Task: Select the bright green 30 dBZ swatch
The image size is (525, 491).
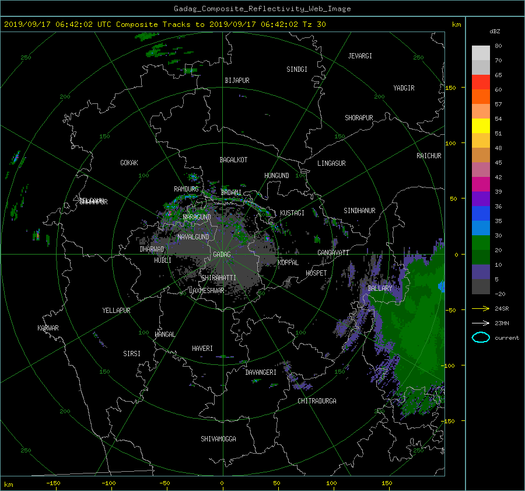Action: pos(481,242)
